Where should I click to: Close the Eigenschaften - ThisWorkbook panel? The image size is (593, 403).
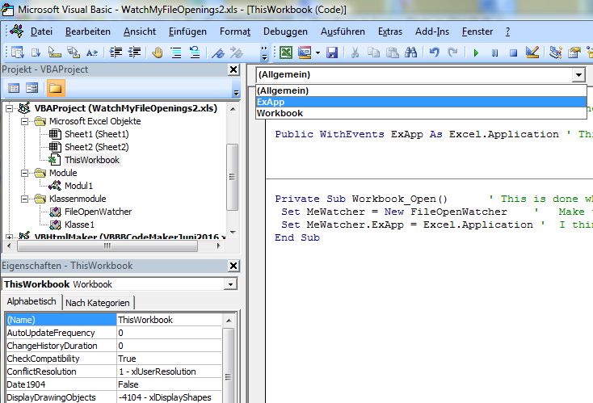(233, 266)
